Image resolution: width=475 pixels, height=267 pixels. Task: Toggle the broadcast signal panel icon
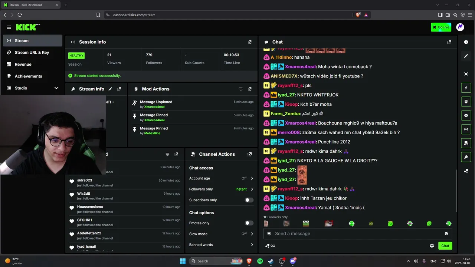click(x=466, y=129)
